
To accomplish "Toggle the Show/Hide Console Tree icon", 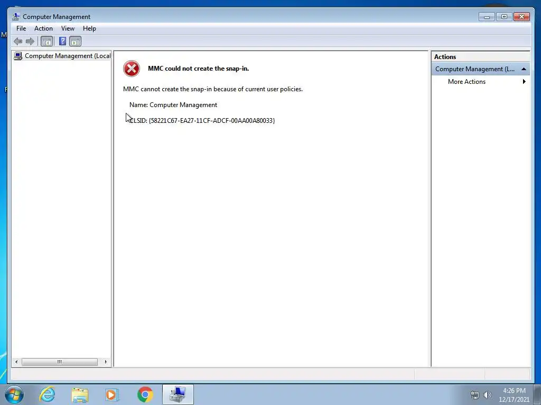I will pos(46,42).
